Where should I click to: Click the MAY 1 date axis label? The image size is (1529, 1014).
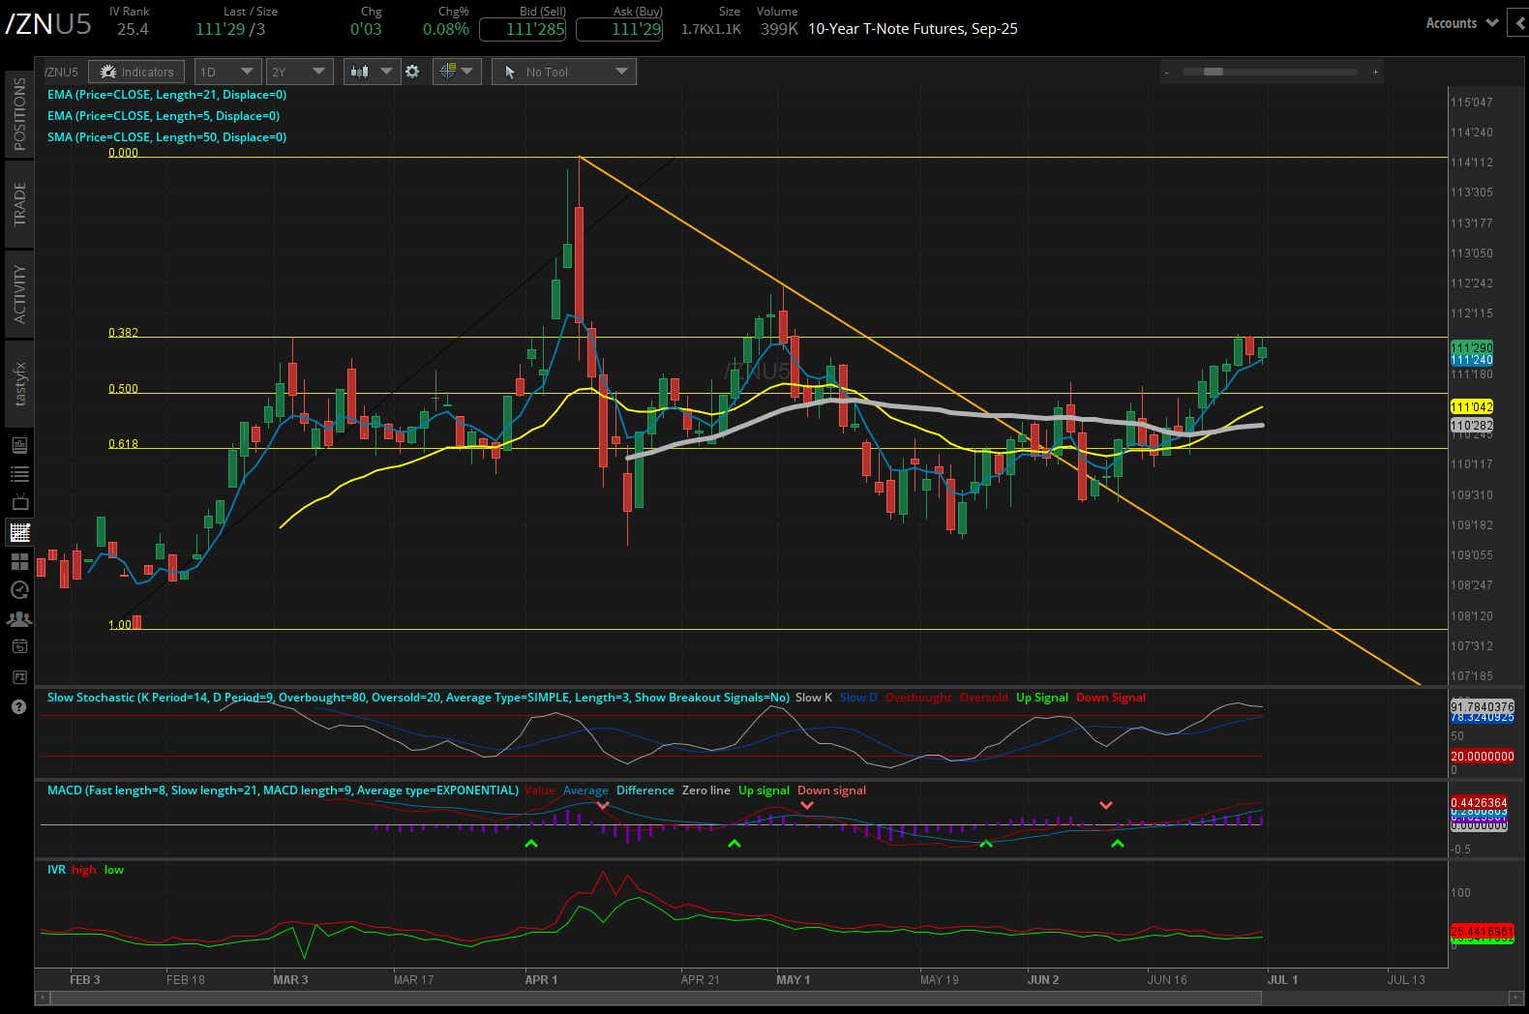794,980
